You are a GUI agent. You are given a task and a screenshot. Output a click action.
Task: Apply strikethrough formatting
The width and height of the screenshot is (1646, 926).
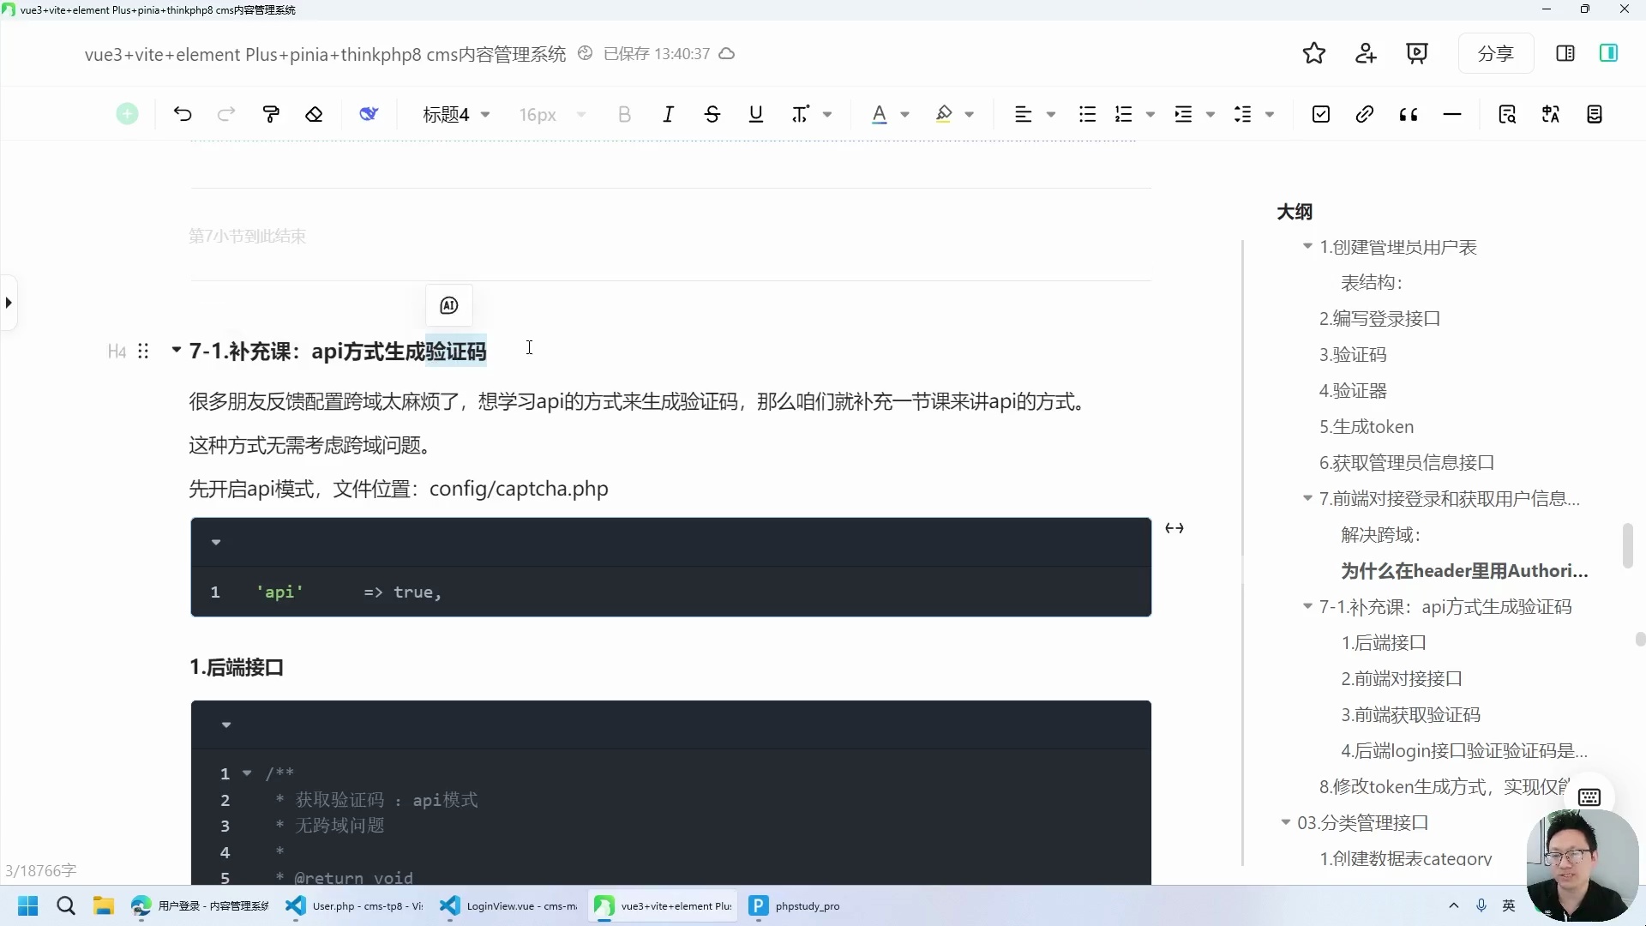[712, 114]
